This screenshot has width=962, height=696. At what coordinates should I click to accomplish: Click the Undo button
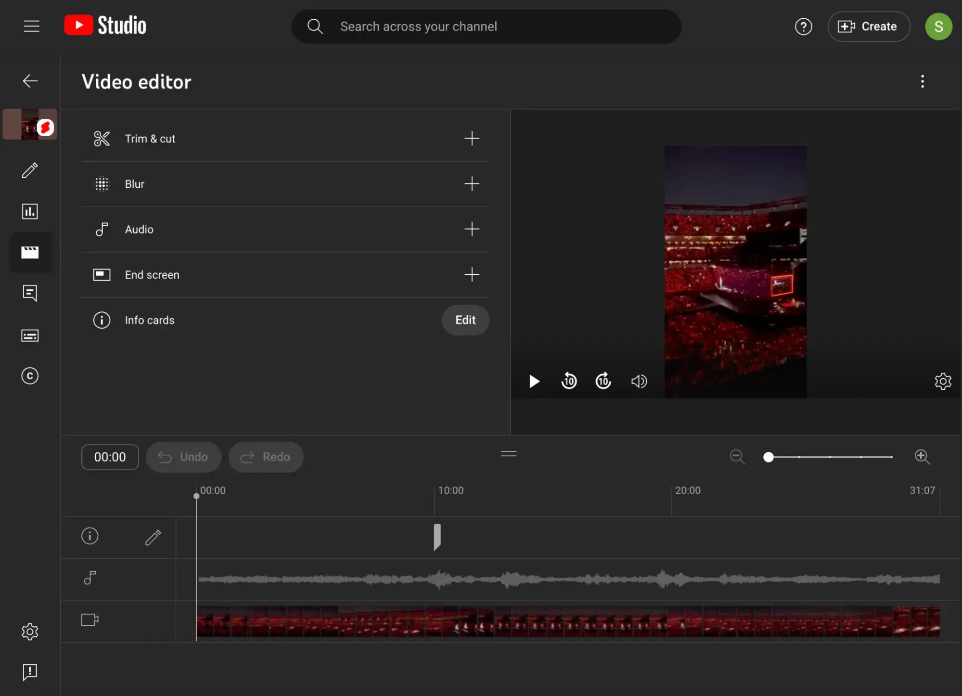point(183,457)
